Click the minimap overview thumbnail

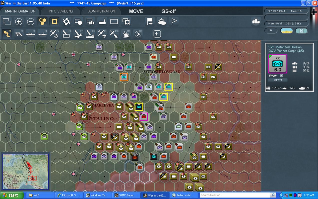[25, 171]
